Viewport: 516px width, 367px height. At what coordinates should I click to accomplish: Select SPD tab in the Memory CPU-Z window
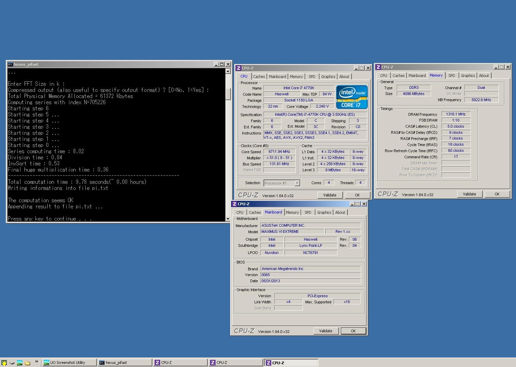click(452, 76)
